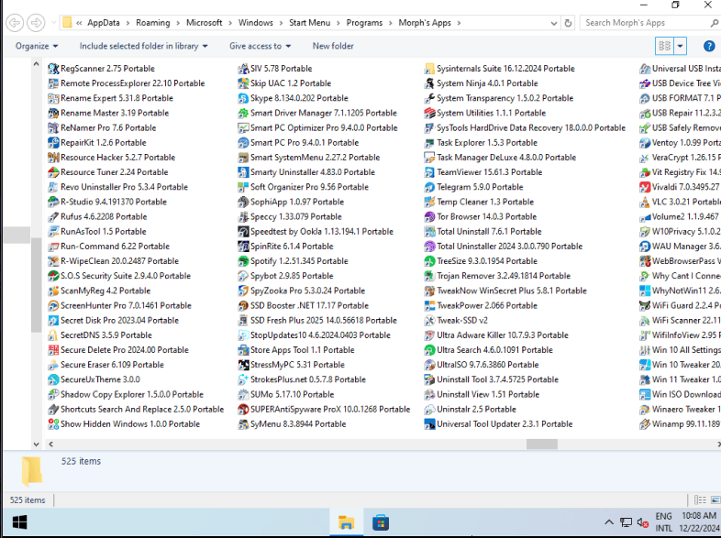
Task: Click the Speccy 1.33.079 Portable icon
Action: pos(243,217)
